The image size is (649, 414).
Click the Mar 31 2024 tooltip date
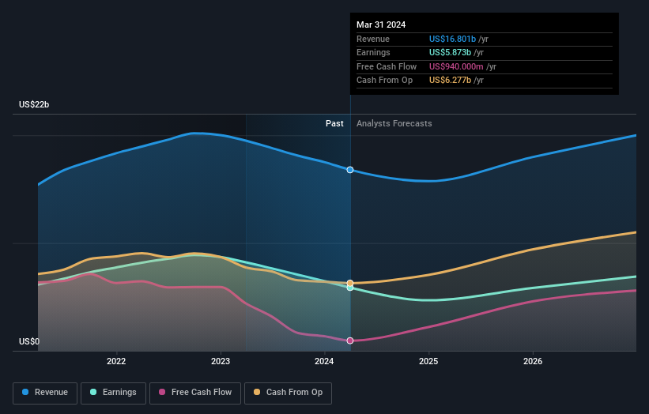(x=381, y=24)
